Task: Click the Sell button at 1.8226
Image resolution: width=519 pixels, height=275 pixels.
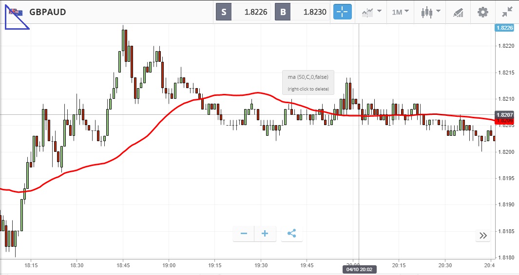Action: [243, 12]
